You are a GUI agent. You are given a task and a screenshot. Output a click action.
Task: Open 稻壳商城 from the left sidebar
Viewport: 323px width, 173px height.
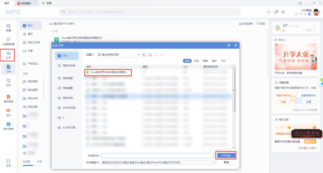pyautogui.click(x=8, y=98)
